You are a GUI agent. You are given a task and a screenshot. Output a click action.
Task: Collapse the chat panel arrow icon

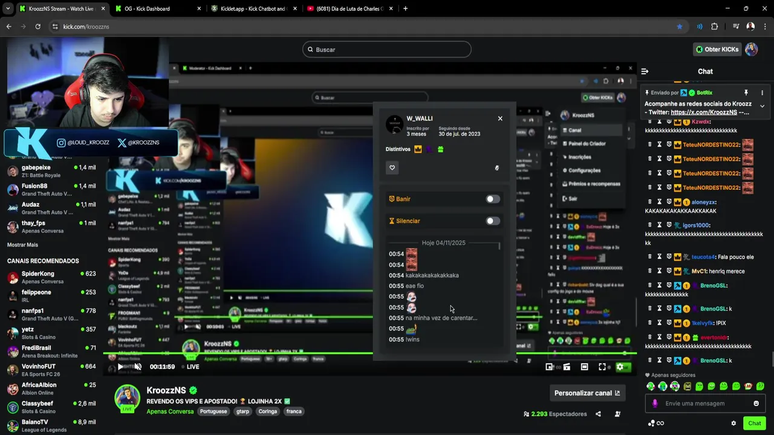tap(645, 71)
